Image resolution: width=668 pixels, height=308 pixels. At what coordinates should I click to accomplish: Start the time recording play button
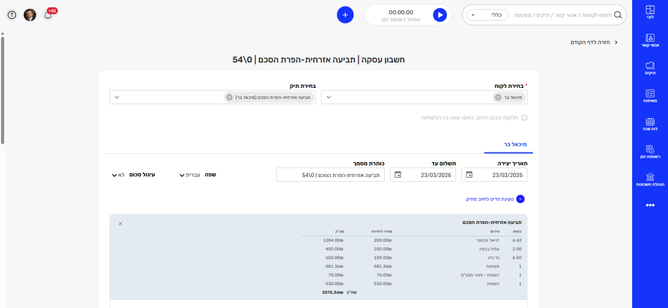(440, 14)
